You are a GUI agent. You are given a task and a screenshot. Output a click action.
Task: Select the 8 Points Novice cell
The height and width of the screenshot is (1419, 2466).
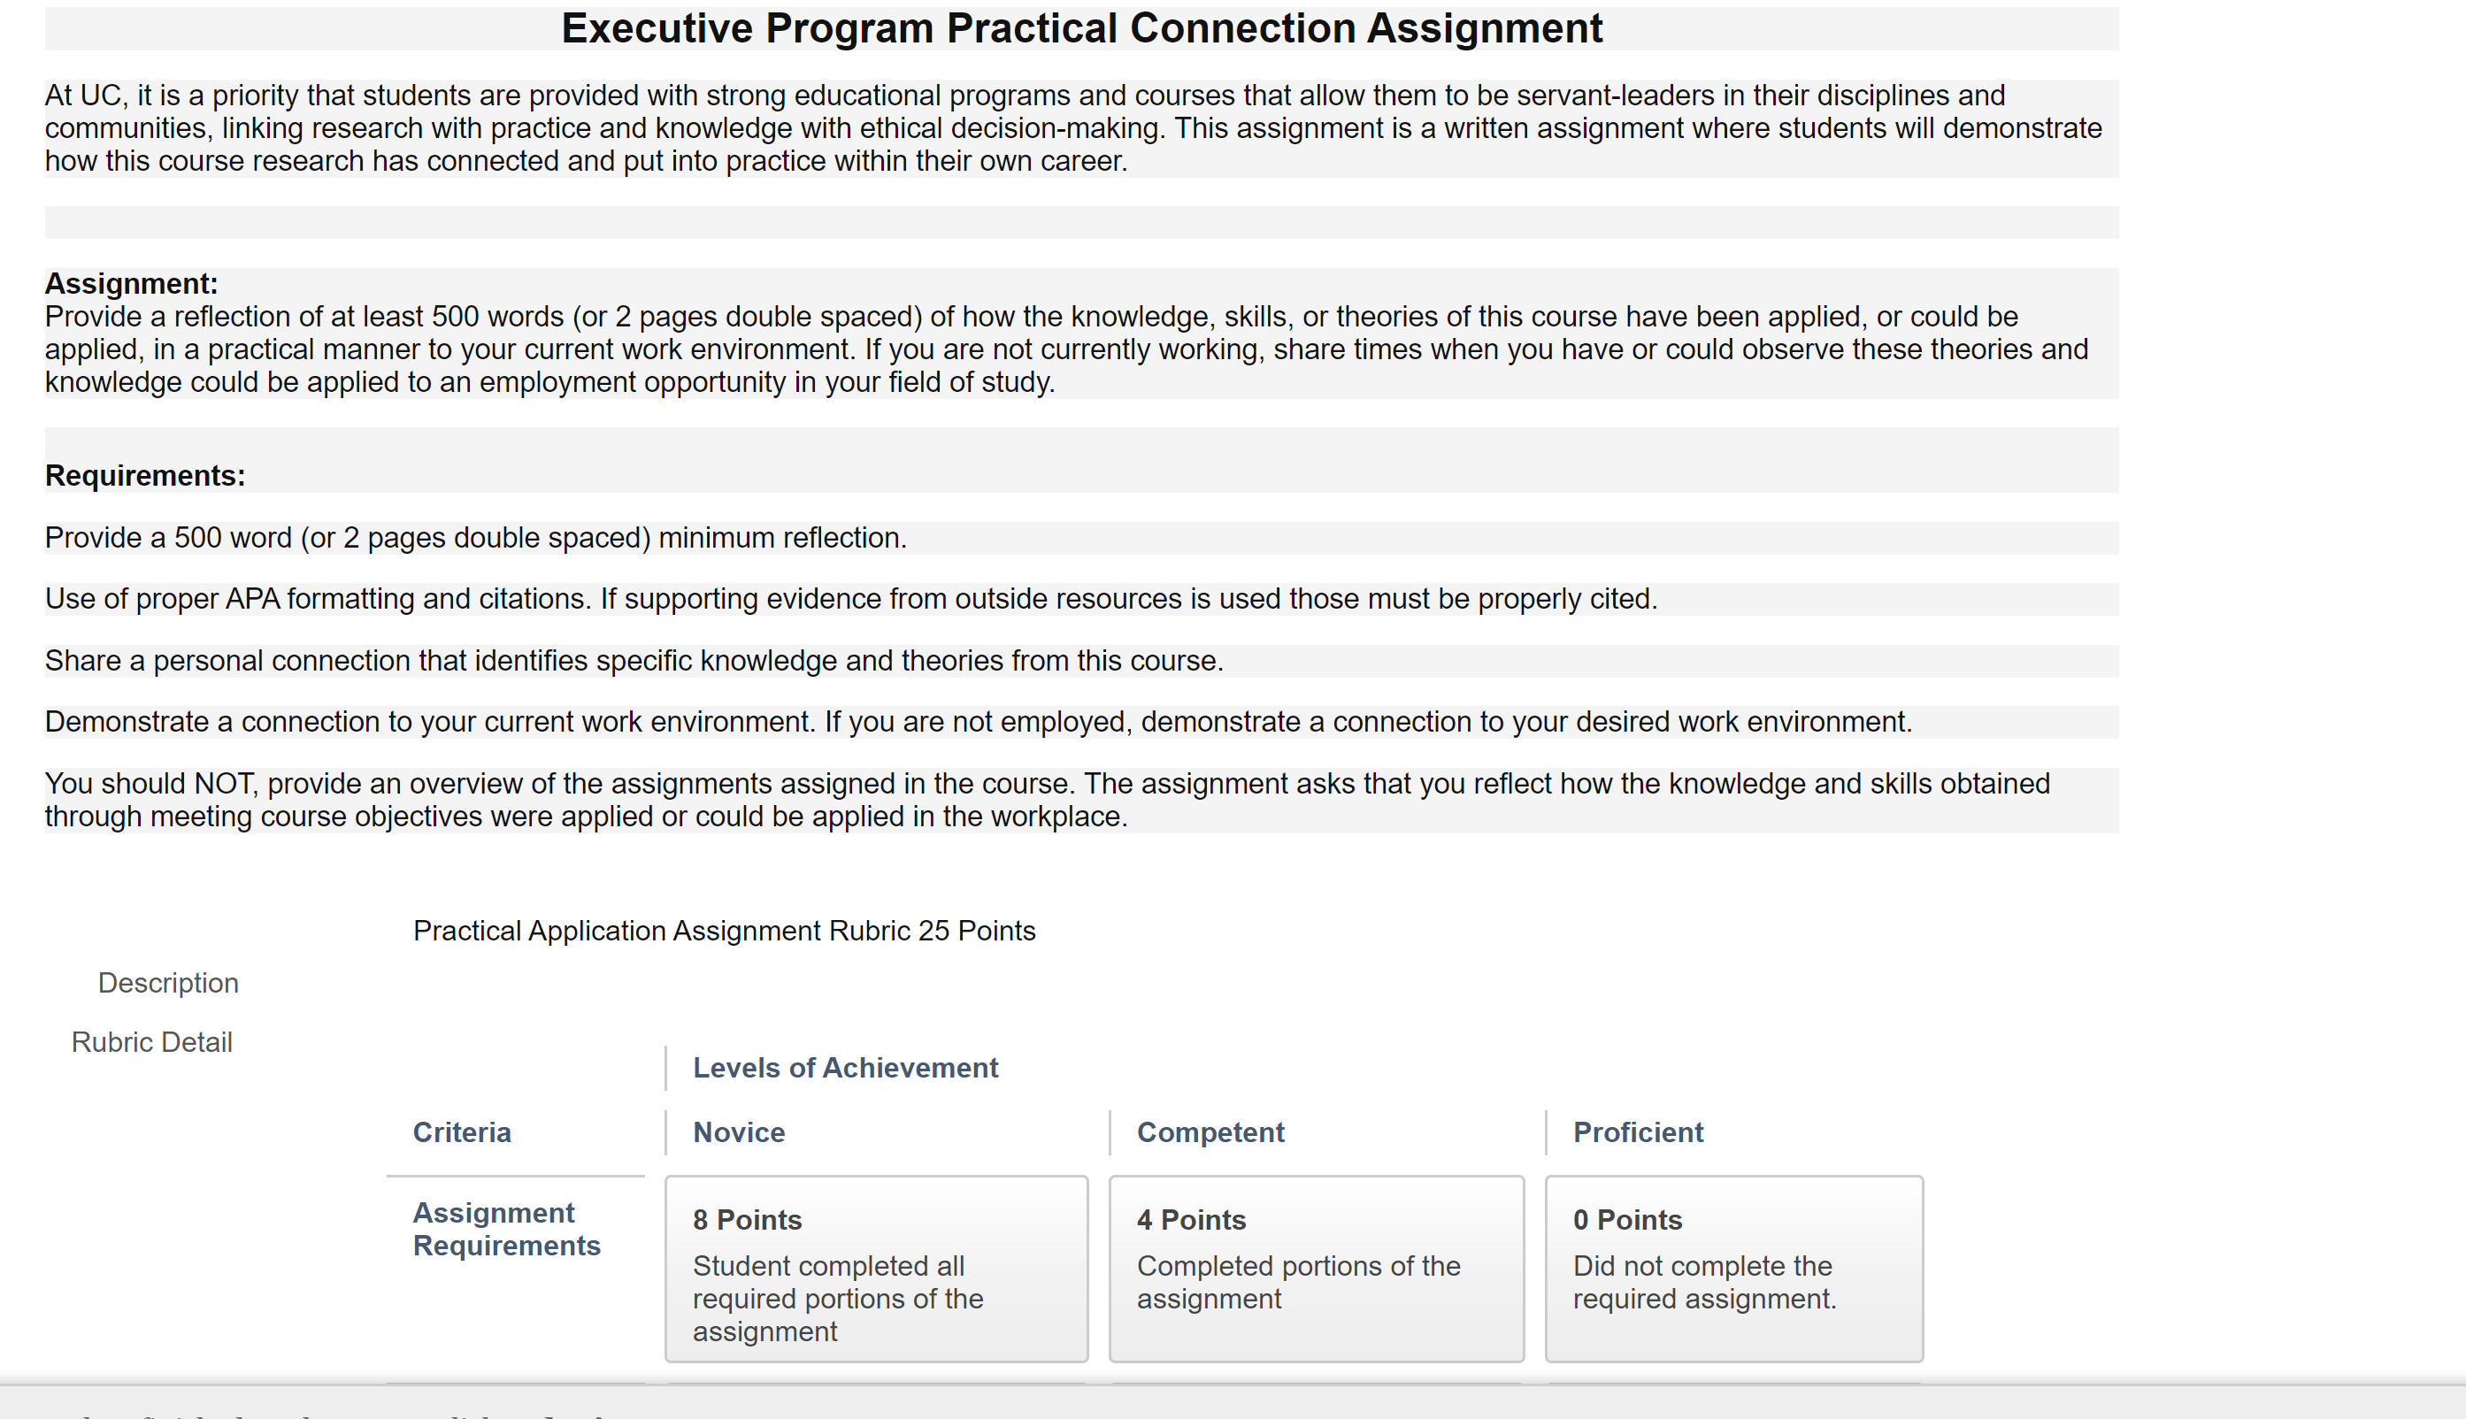(876, 1268)
